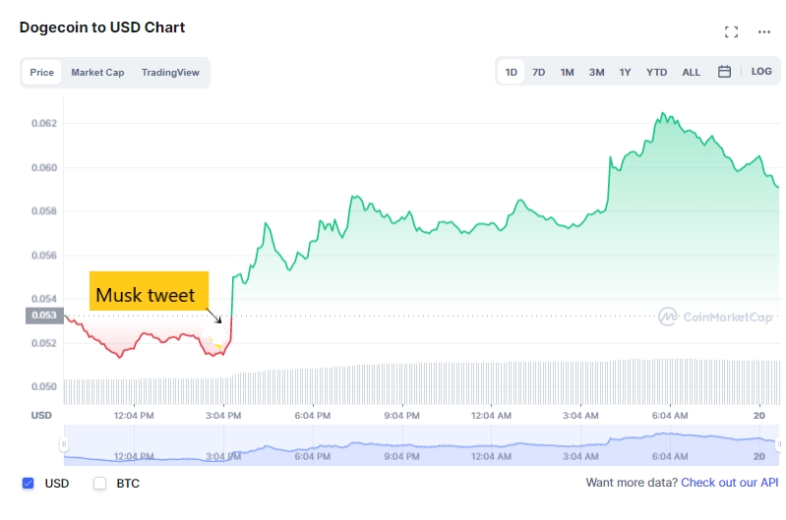Toggle the LOG scale option

click(761, 72)
